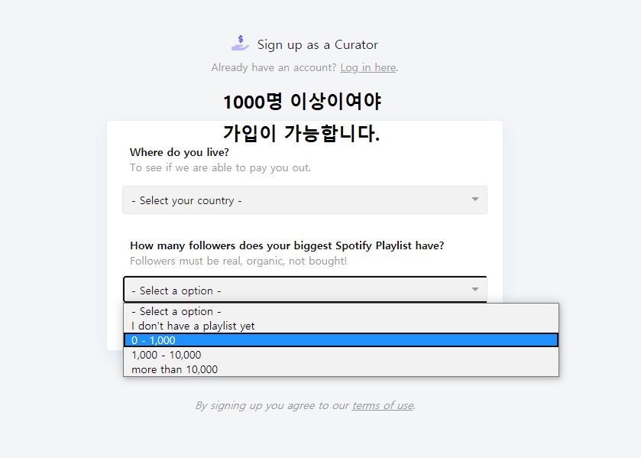
Task: Open the 'terms of use' link
Action: [383, 405]
